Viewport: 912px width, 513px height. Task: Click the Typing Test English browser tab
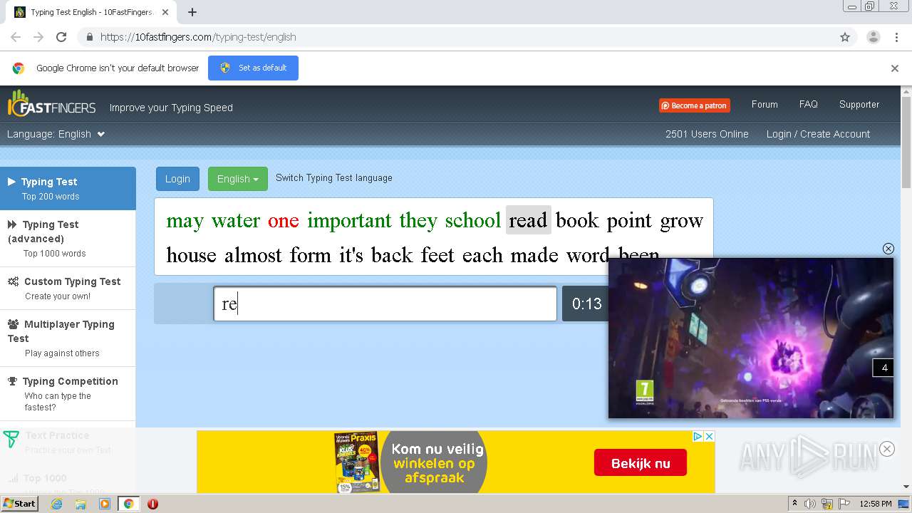coord(91,12)
